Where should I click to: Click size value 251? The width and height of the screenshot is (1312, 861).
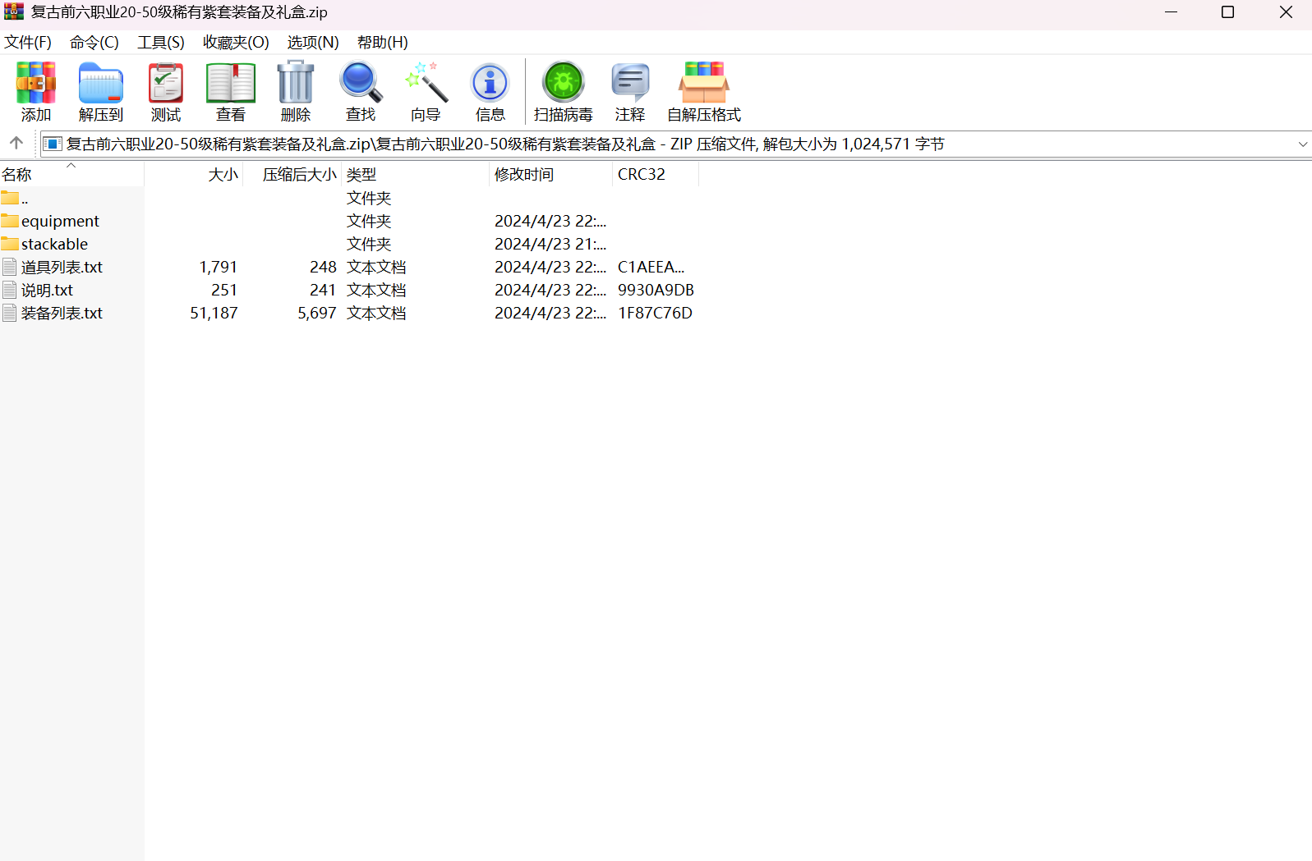(224, 290)
